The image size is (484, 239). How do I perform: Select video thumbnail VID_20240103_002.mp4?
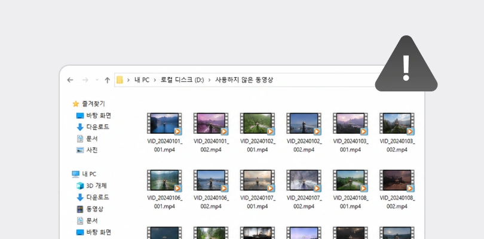397,124
